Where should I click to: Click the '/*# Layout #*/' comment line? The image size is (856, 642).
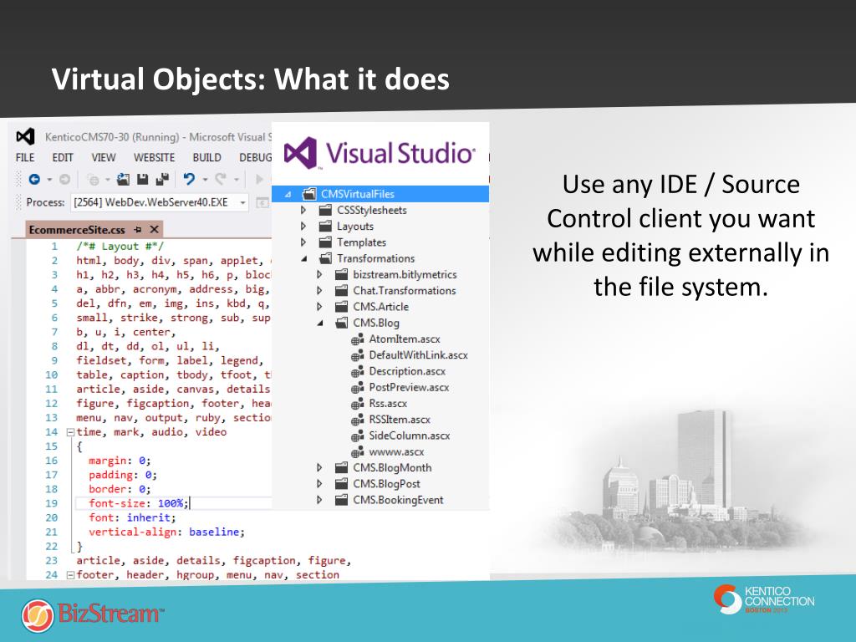[120, 247]
